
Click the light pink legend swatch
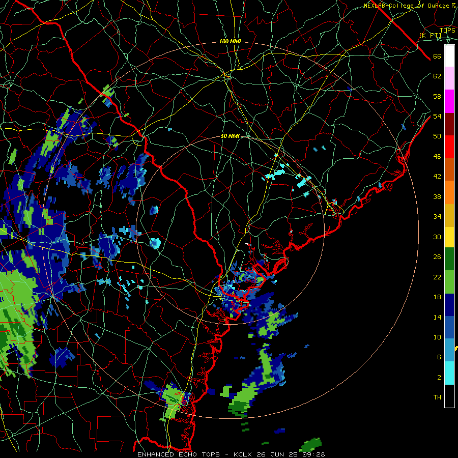click(x=449, y=78)
